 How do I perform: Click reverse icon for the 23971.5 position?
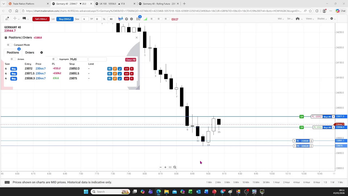point(115,74)
